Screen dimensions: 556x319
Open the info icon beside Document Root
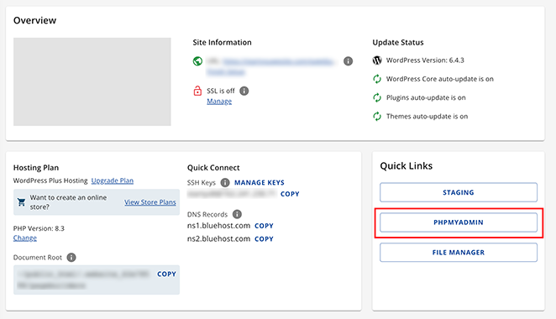coord(71,258)
